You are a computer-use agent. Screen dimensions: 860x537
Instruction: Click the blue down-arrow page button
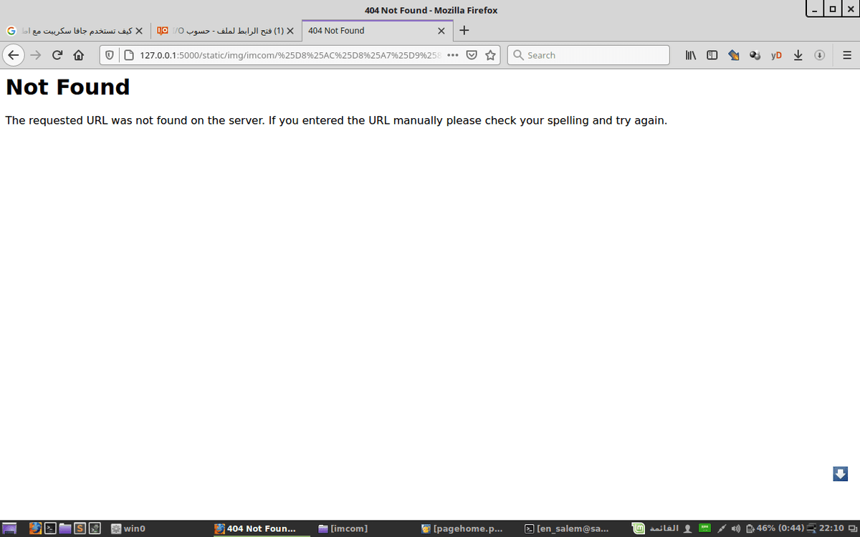tap(841, 474)
